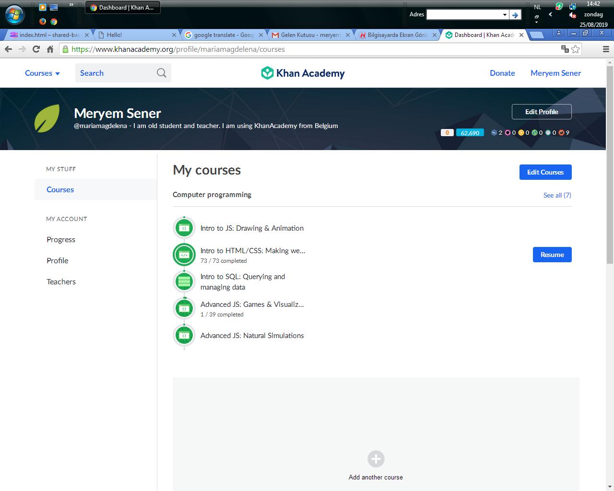Open the media player quick launch icon
The image size is (614, 491).
coord(43,7)
